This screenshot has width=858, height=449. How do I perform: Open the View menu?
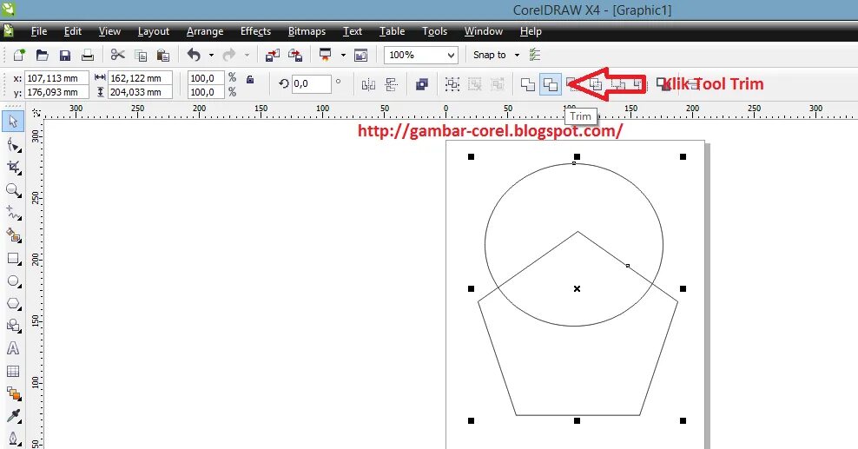click(x=109, y=31)
